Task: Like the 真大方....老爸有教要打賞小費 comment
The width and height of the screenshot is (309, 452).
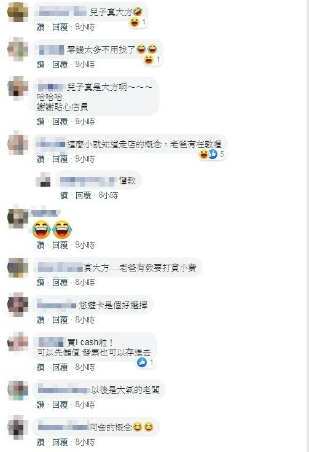Action: [41, 282]
